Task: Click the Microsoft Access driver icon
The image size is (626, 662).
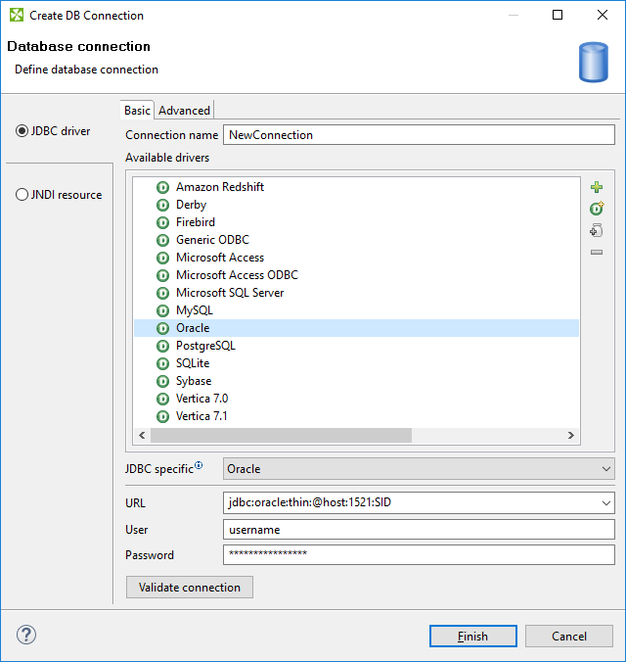Action: [162, 258]
